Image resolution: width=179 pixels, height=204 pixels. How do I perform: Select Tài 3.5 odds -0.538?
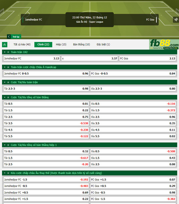point(46,123)
